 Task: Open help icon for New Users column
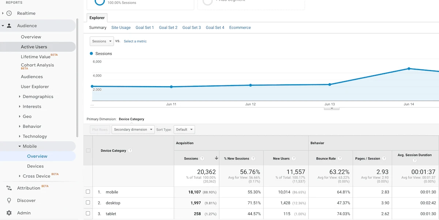point(294,159)
